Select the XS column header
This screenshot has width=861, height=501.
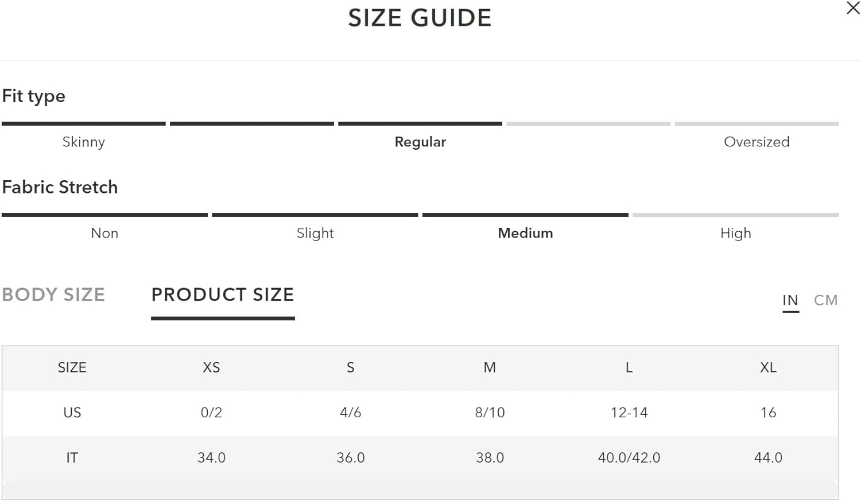tap(211, 367)
